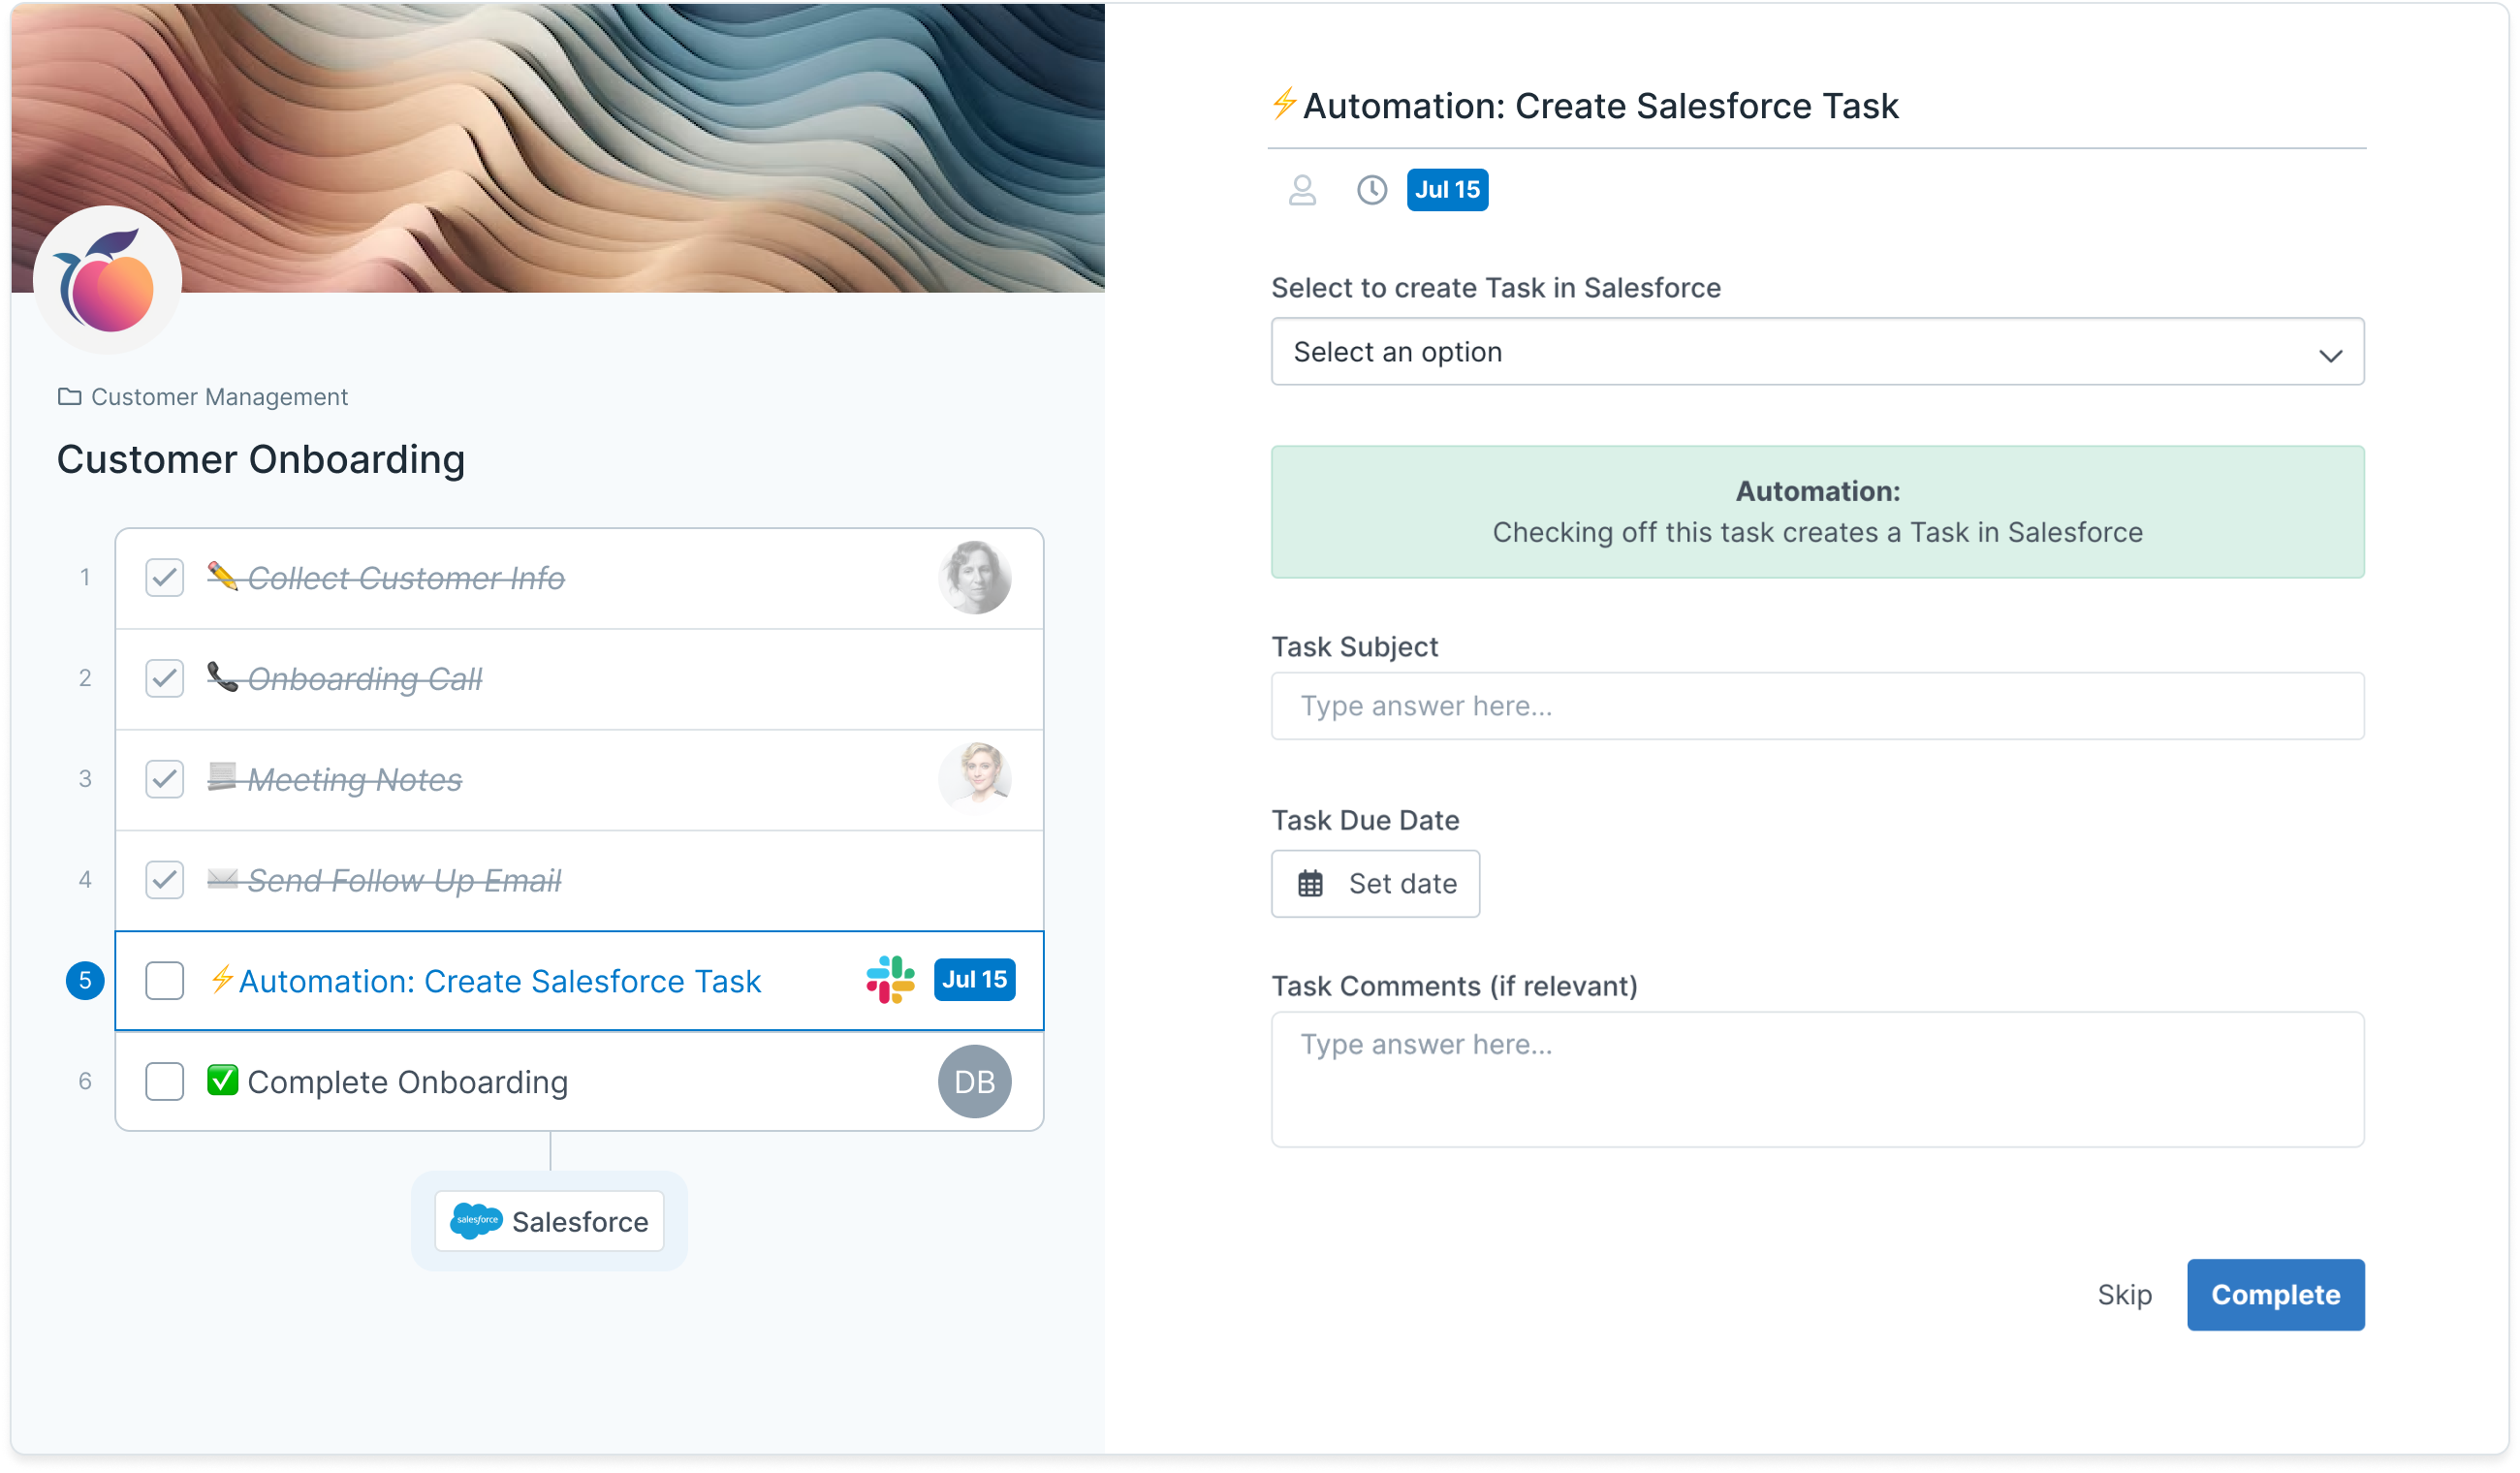
Task: Uncheck the Meeting Notes checkbox
Action: pos(165,780)
